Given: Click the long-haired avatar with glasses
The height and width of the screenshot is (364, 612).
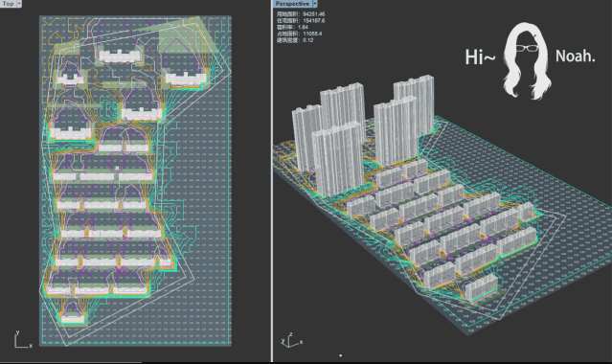Looking at the screenshot, I should point(527,60).
